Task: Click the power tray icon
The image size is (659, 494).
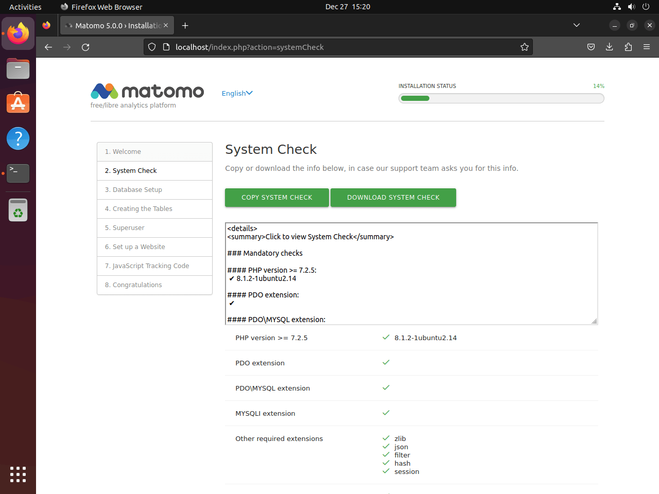Action: click(646, 7)
